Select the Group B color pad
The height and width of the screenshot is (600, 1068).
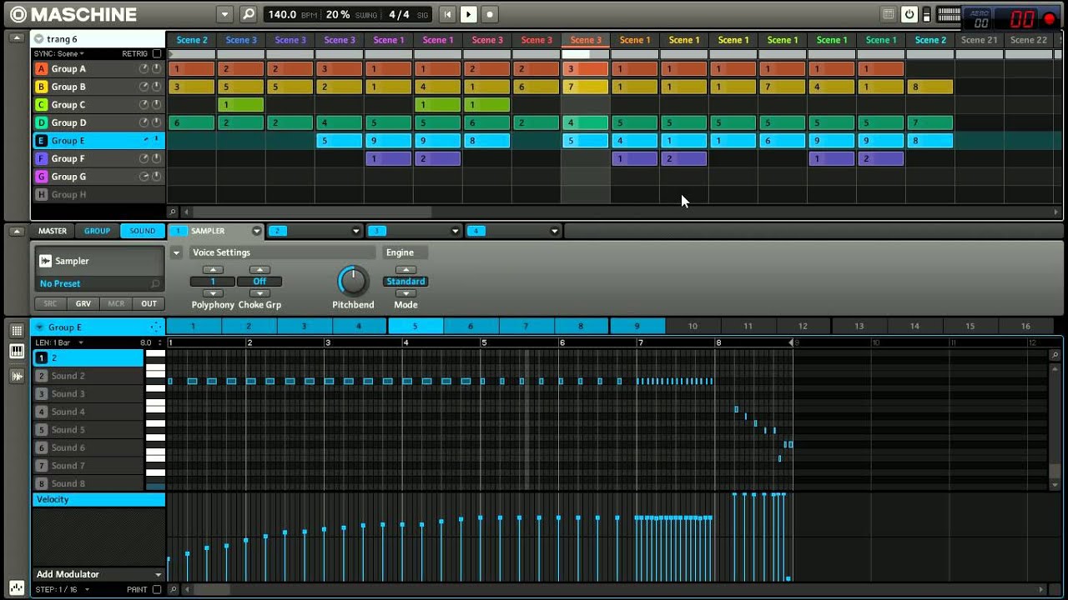pos(41,87)
